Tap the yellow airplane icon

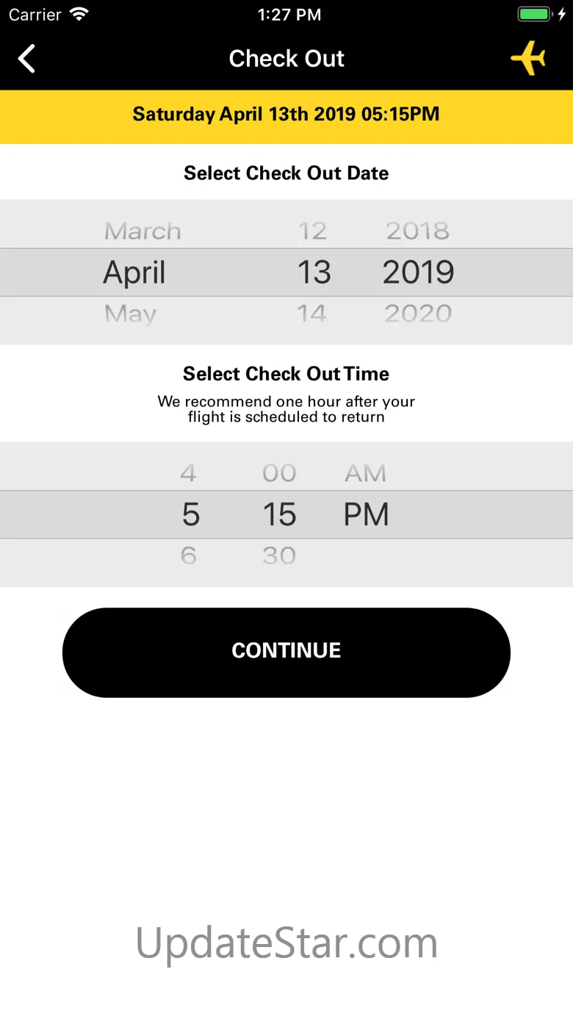(x=528, y=58)
